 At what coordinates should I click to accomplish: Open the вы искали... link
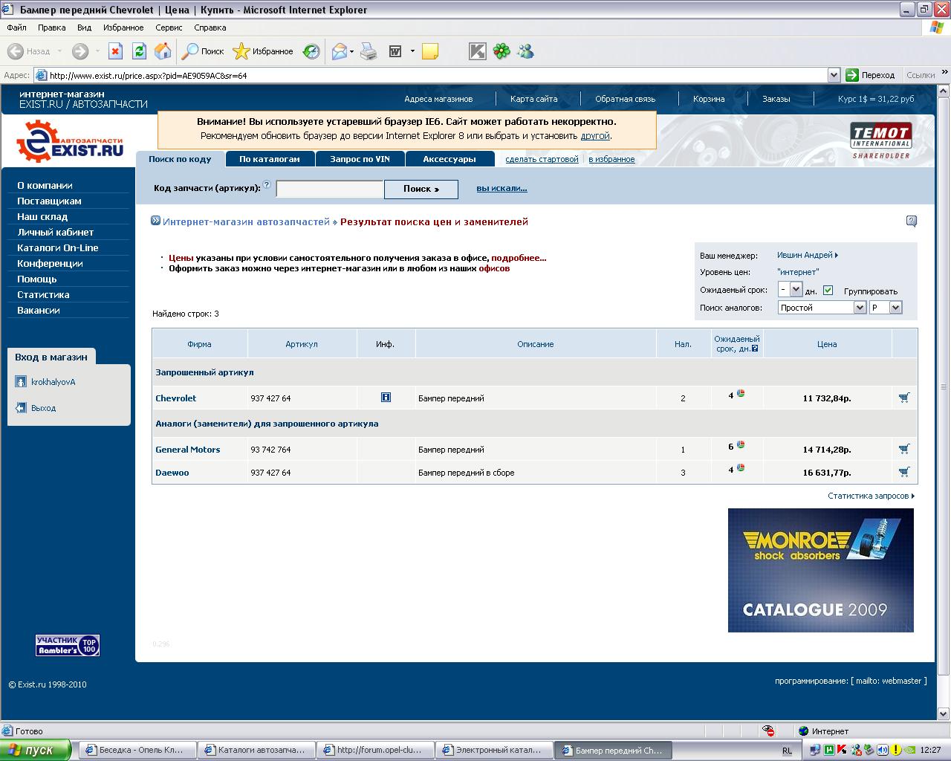[502, 188]
